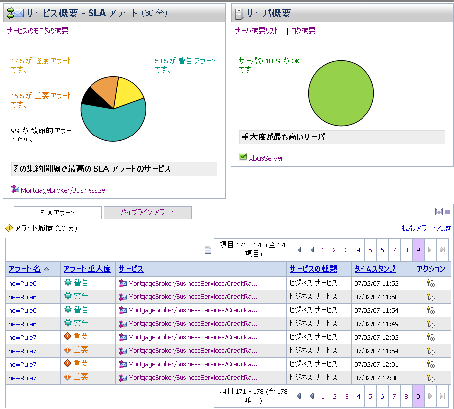Click next page arrow in top pager
The image size is (454, 409).
coord(430,250)
